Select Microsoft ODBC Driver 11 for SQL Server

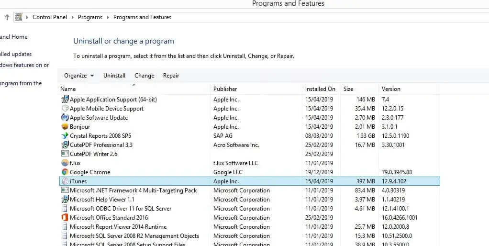point(121,208)
